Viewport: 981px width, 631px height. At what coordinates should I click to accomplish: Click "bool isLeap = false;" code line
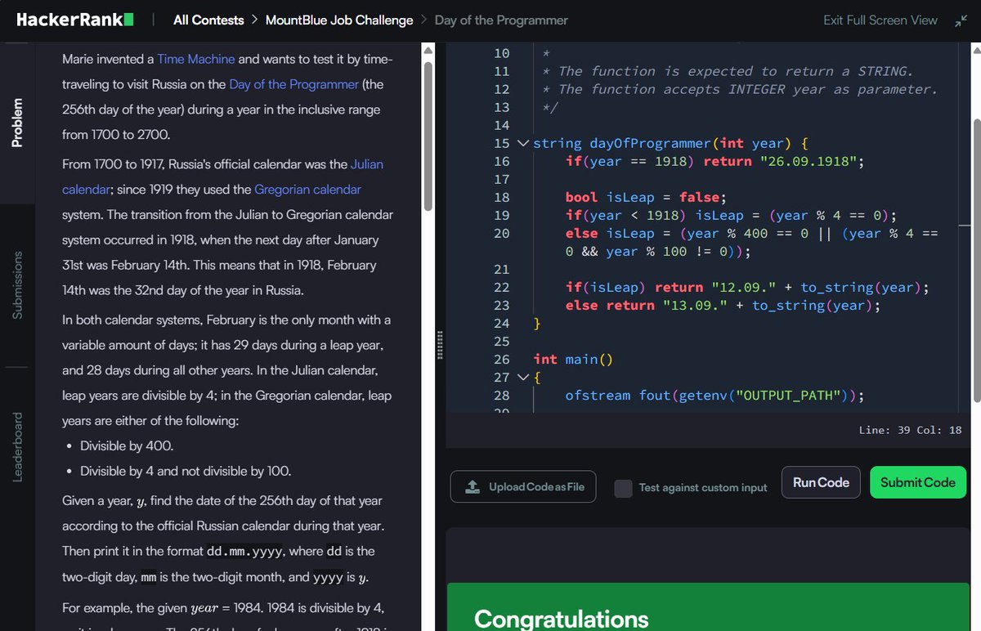click(646, 197)
